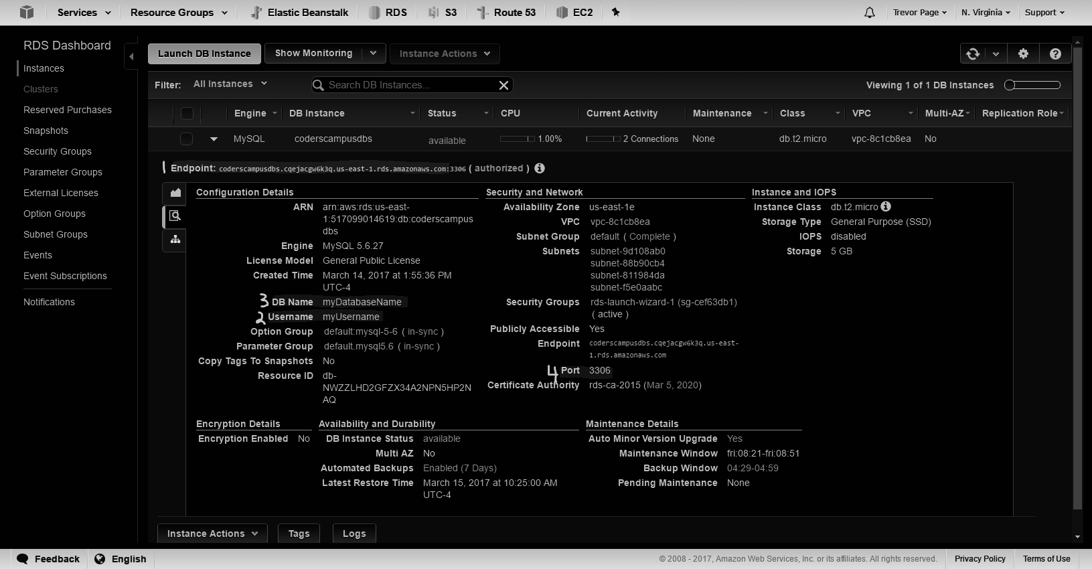
Task: Open the Privacy Policy link
Action: point(980,559)
